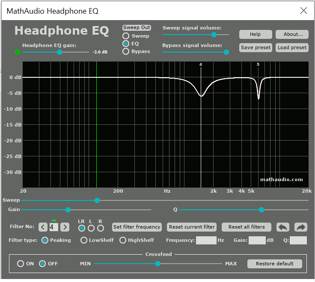Choose the LowShelf filter type
The height and width of the screenshot is (282, 315).
click(84, 240)
